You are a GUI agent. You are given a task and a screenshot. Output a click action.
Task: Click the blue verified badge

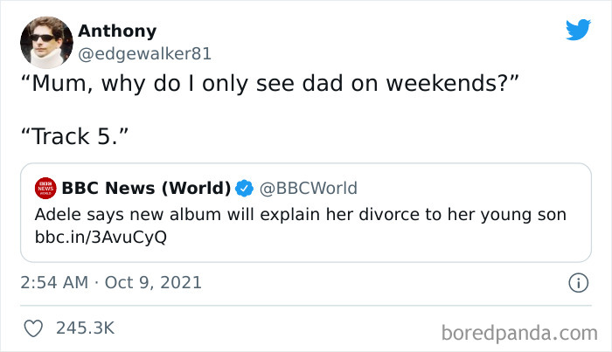pos(244,188)
